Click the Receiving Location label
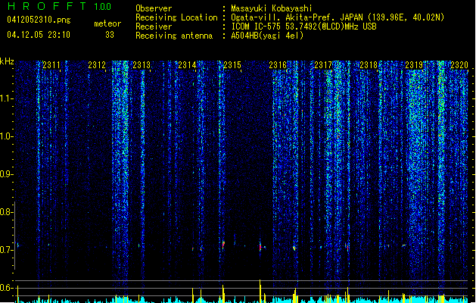This screenshot has height=303, width=476. tap(176, 17)
